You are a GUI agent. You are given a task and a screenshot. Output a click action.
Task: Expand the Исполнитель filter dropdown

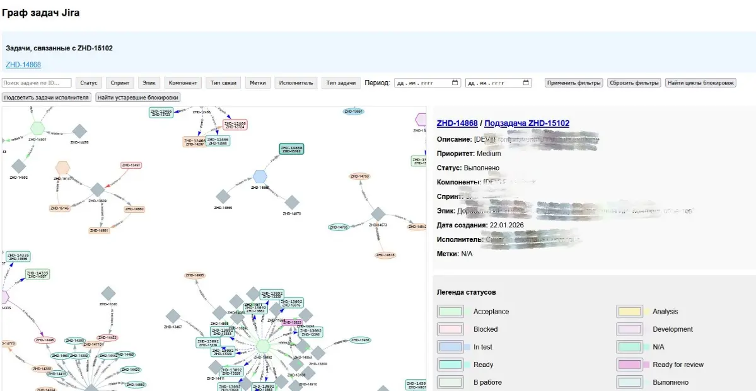tap(296, 83)
